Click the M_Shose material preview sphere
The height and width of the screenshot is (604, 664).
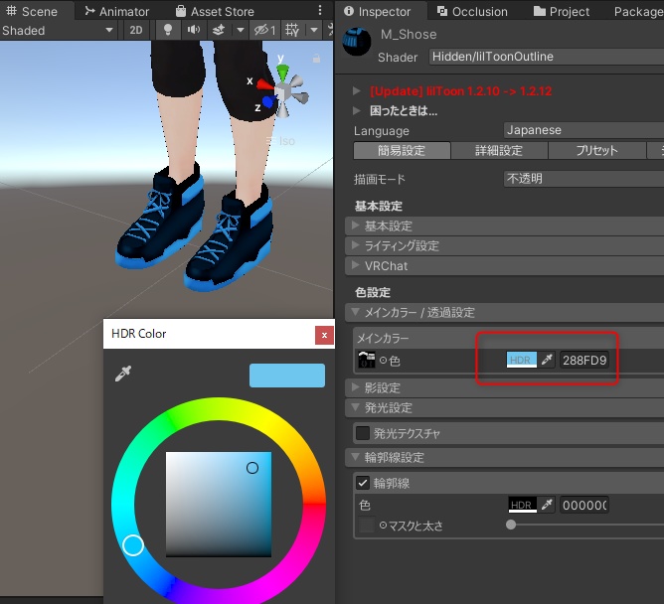click(357, 41)
